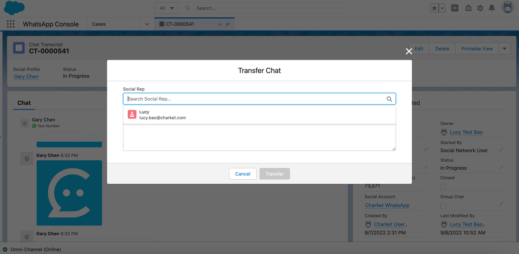Click the Owner user avatar icon

click(444, 132)
